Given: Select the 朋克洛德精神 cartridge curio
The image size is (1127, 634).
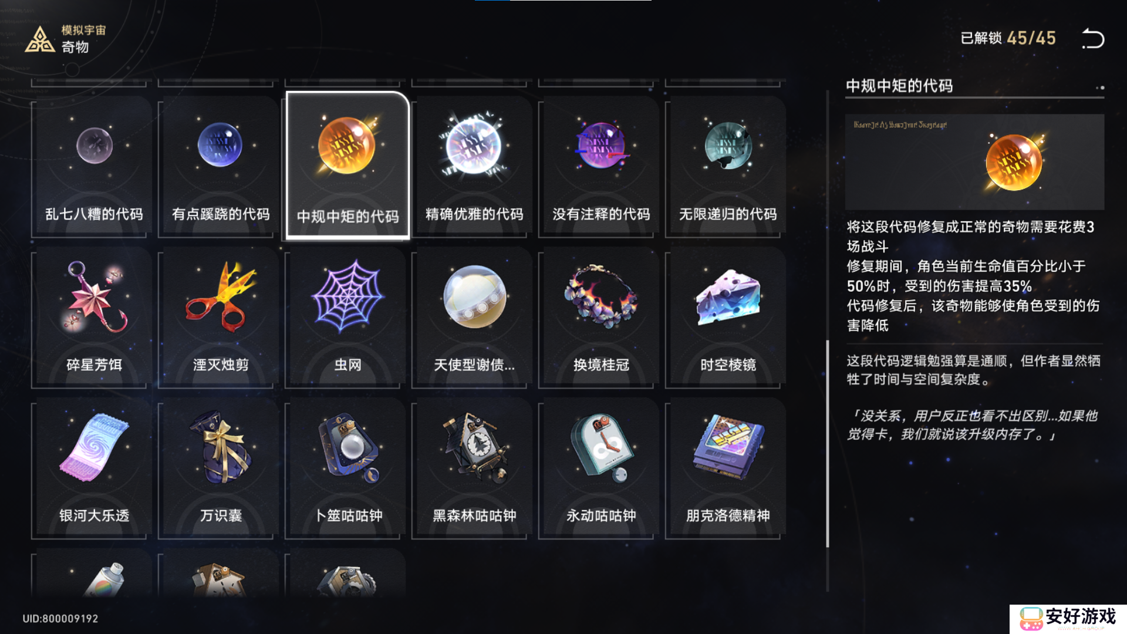Looking at the screenshot, I should coord(728,468).
